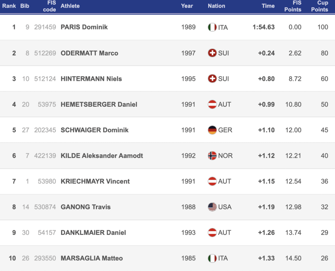Click the Norway flag in Kilde's row
Viewport: 335px width, 271px height.
[x=212, y=156]
